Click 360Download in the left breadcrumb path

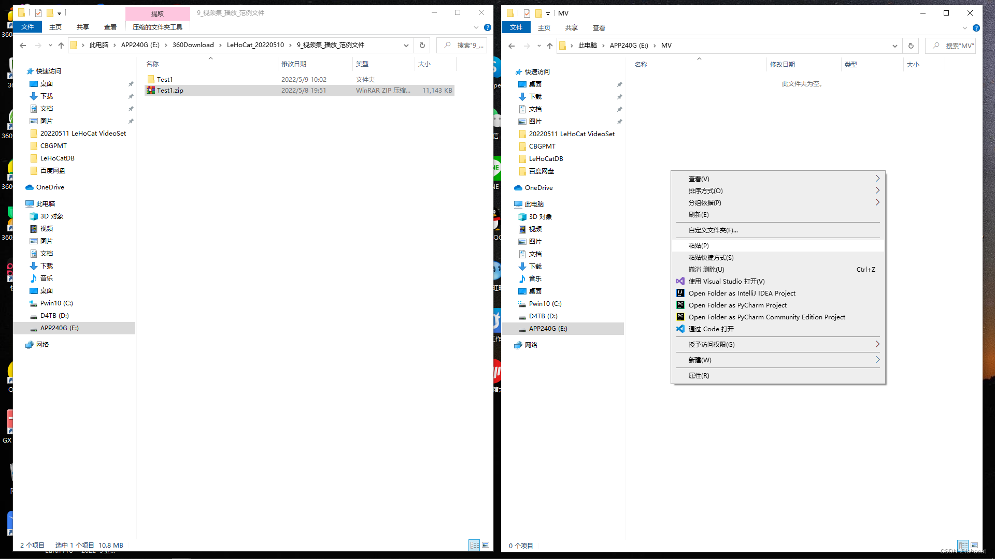[193, 45]
